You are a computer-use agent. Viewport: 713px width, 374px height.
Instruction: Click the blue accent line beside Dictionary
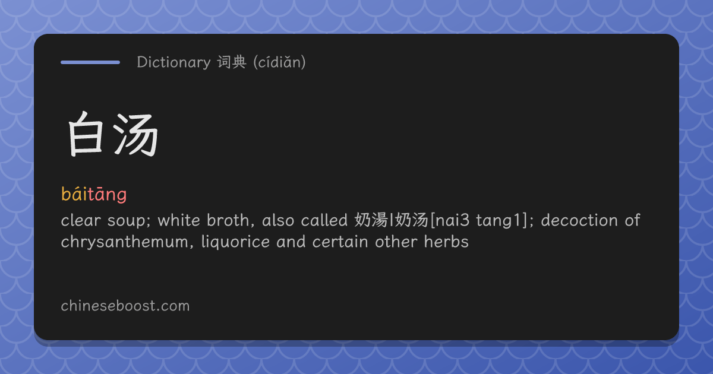pos(90,62)
